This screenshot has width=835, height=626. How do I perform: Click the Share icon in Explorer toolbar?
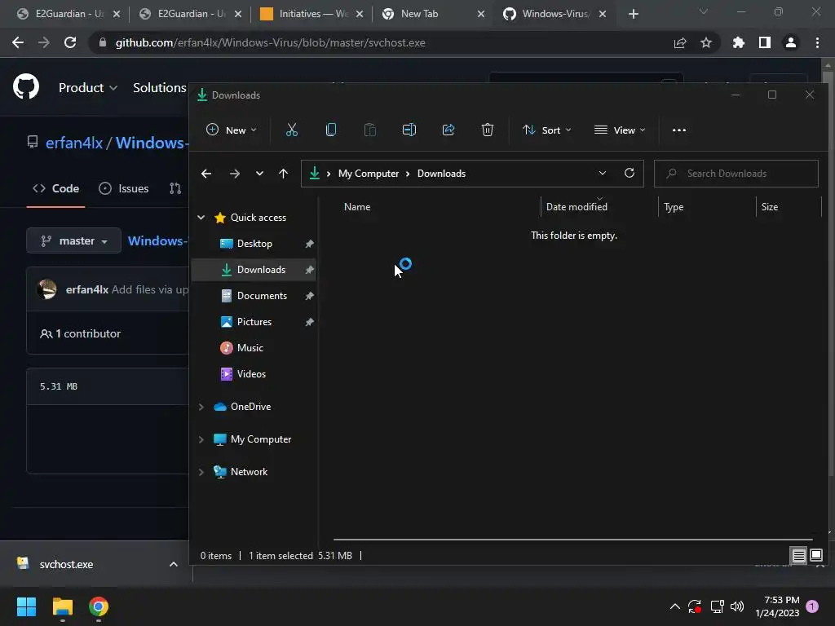point(448,130)
